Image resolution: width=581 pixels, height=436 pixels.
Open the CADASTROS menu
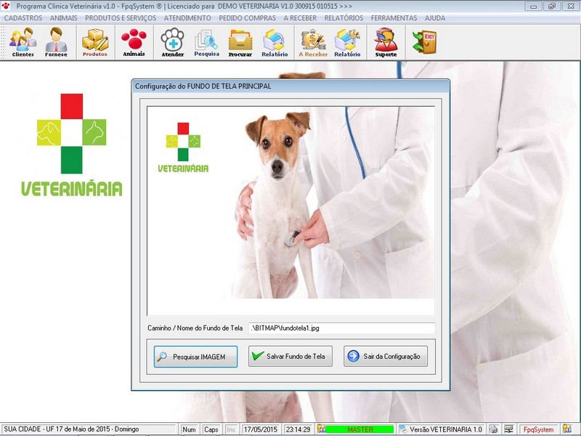tap(23, 18)
